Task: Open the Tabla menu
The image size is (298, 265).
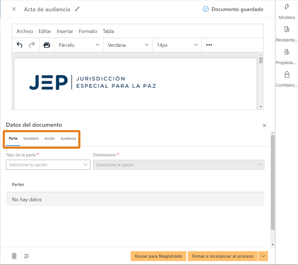Action: pyautogui.click(x=108, y=31)
